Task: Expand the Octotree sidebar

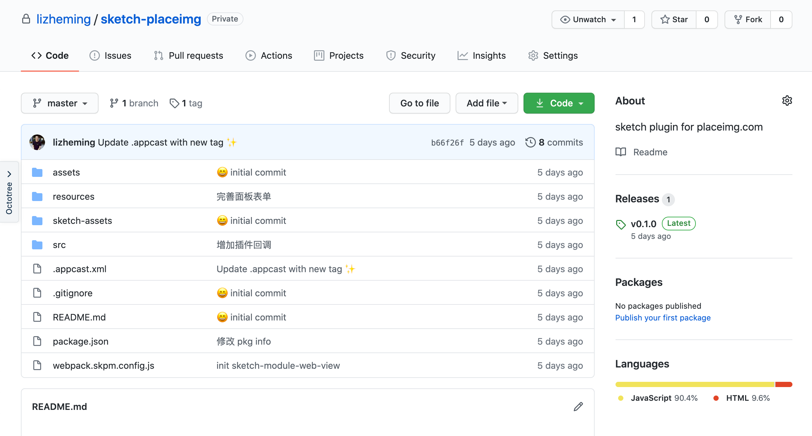Action: click(9, 174)
